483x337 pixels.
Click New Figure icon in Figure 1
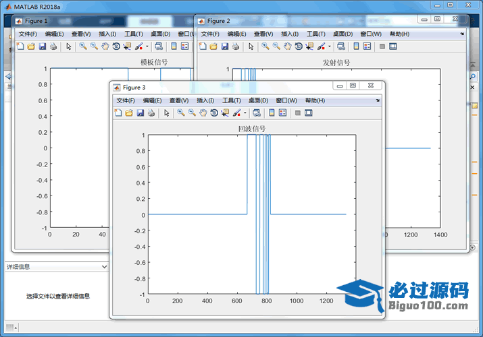(x=20, y=47)
